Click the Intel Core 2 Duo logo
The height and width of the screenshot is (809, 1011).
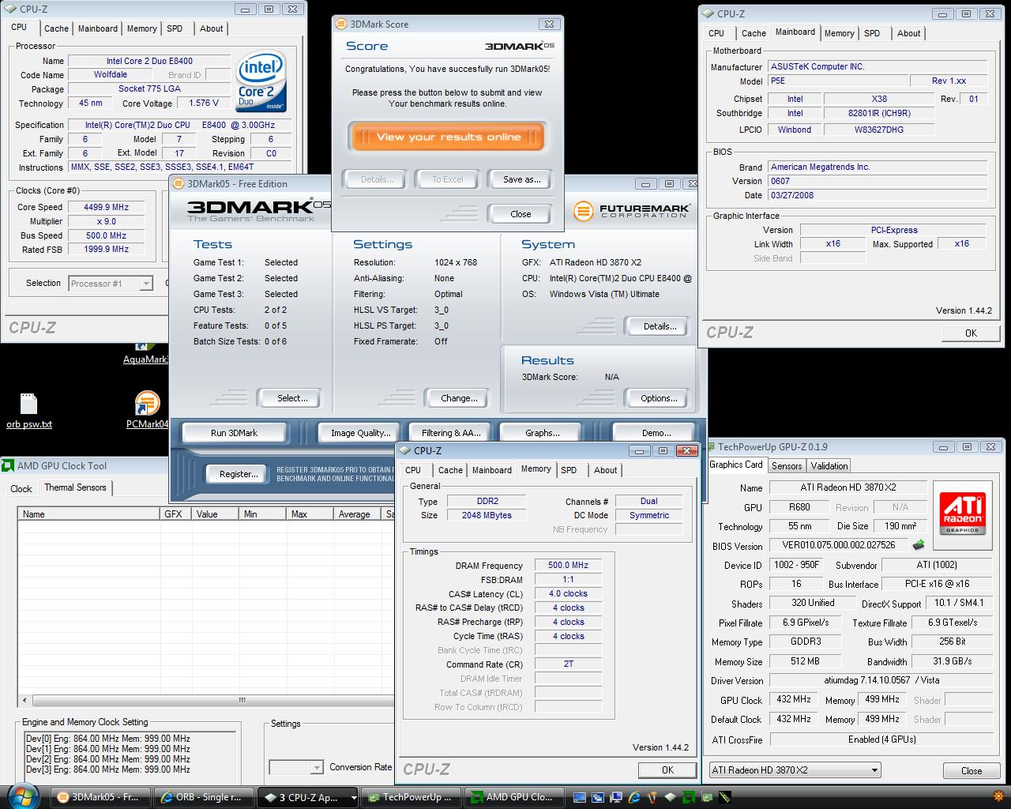click(261, 82)
